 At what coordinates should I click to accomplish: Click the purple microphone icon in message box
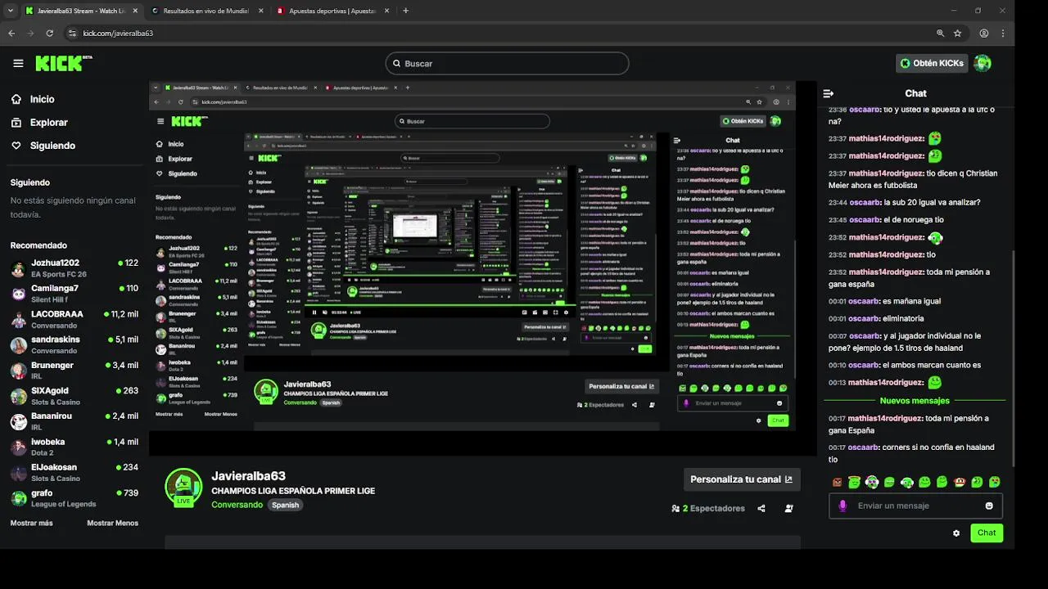(842, 506)
